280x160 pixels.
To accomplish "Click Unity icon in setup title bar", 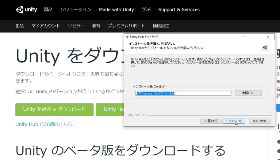I will pyautogui.click(x=127, y=37).
